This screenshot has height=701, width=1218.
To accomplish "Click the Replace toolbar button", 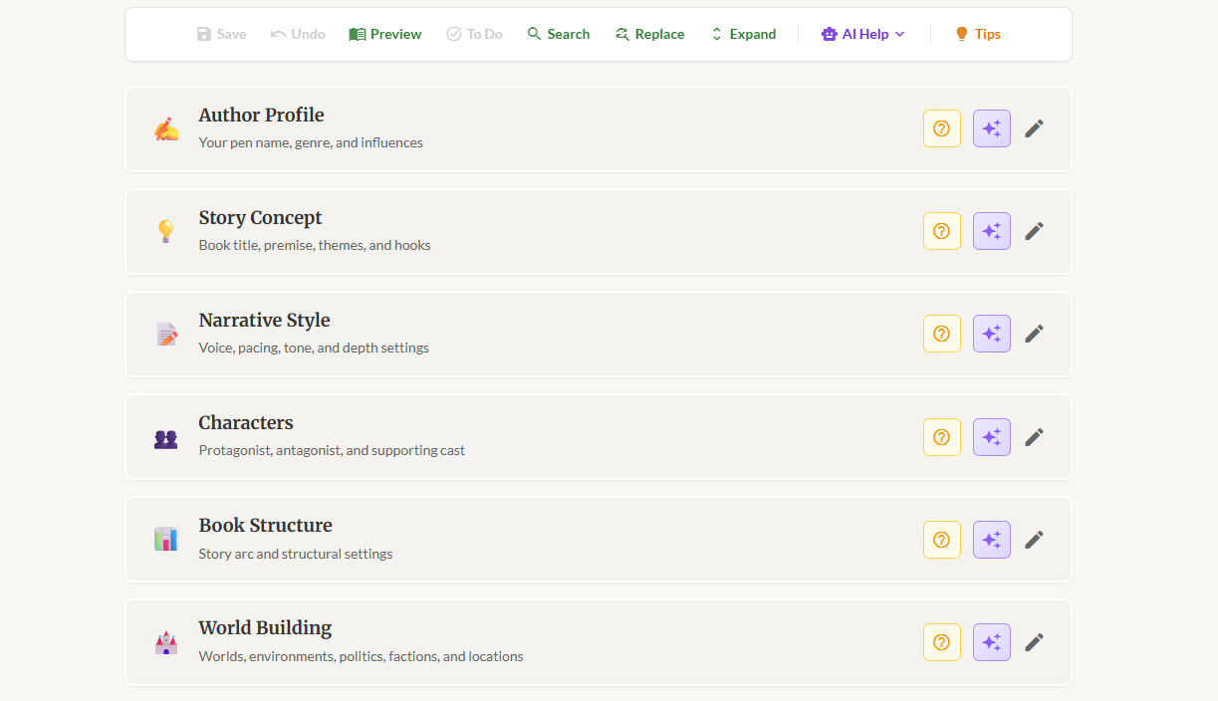I will click(649, 34).
